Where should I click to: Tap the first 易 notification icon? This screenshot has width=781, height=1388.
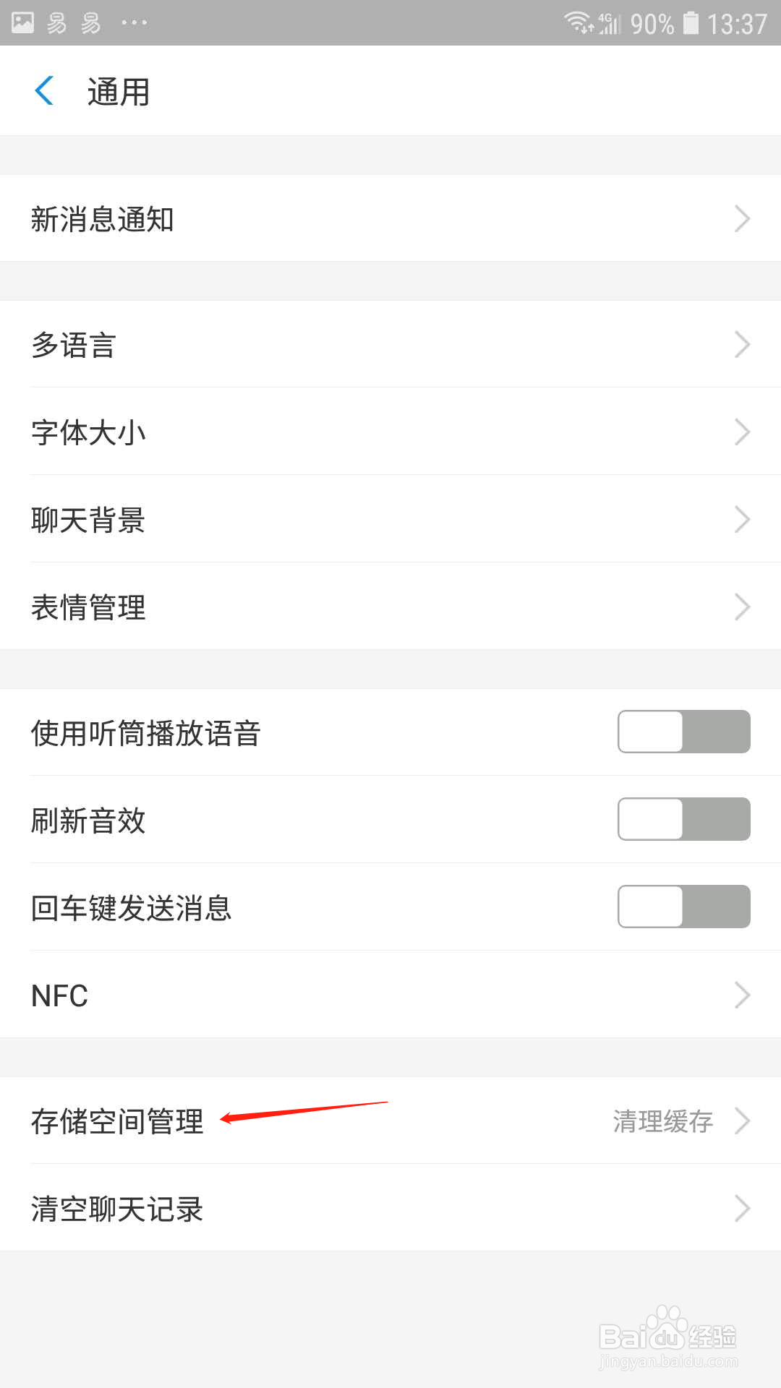tap(56, 23)
